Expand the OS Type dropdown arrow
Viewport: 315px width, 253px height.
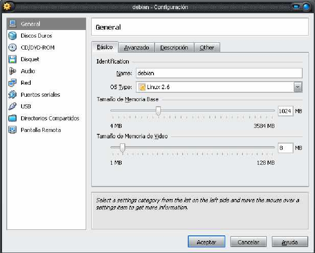(x=297, y=87)
